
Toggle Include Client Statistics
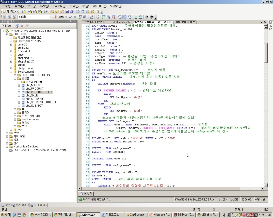coord(109,17)
